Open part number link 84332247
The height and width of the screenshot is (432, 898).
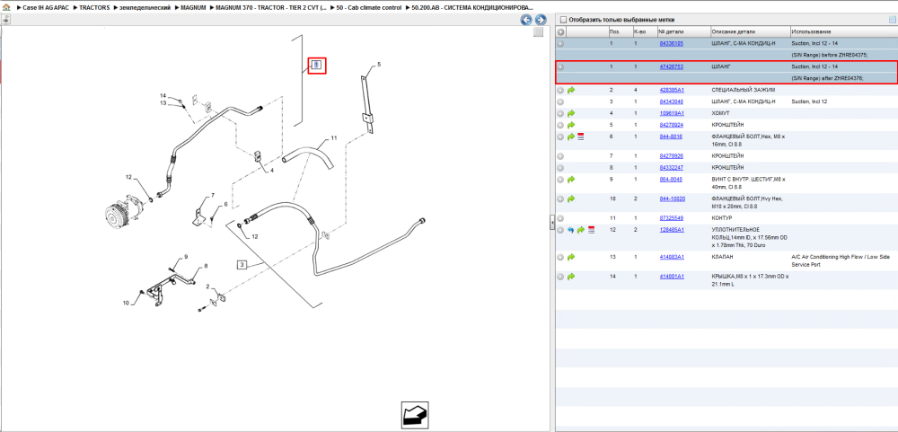pos(671,168)
